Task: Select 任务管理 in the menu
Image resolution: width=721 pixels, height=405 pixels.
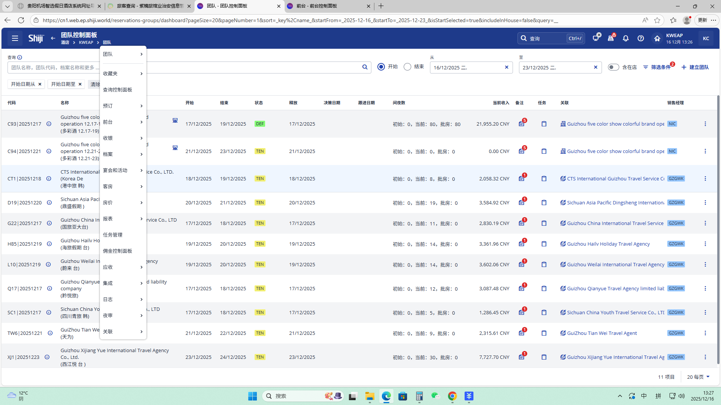Action: [x=113, y=235]
